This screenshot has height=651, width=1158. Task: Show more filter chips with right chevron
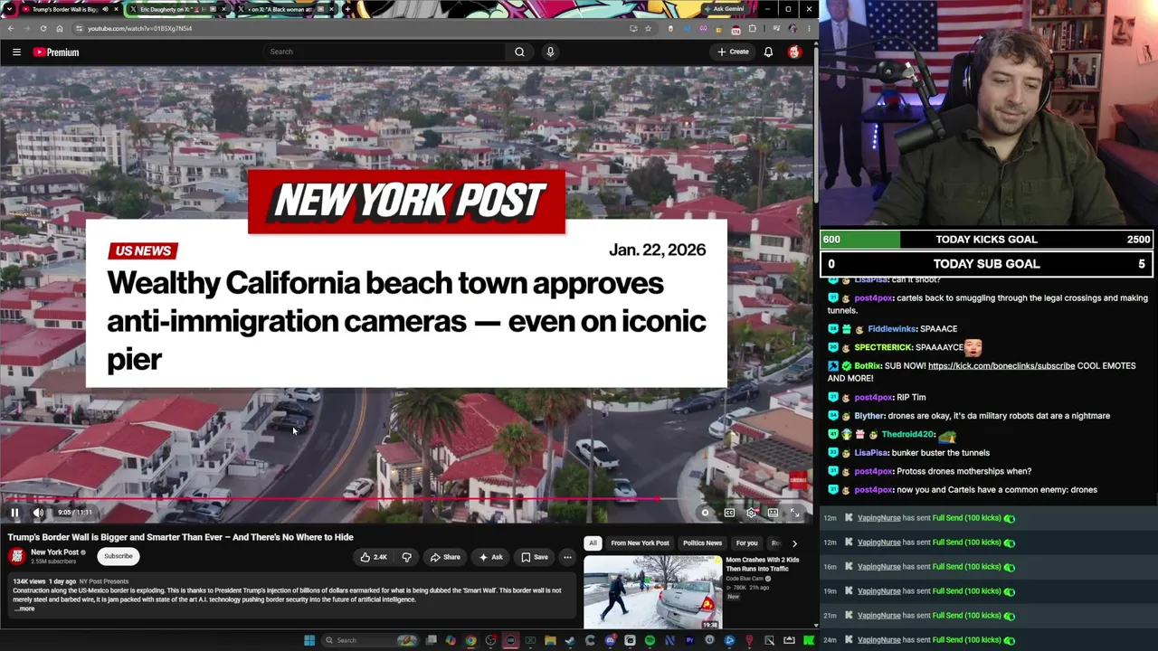(x=794, y=543)
